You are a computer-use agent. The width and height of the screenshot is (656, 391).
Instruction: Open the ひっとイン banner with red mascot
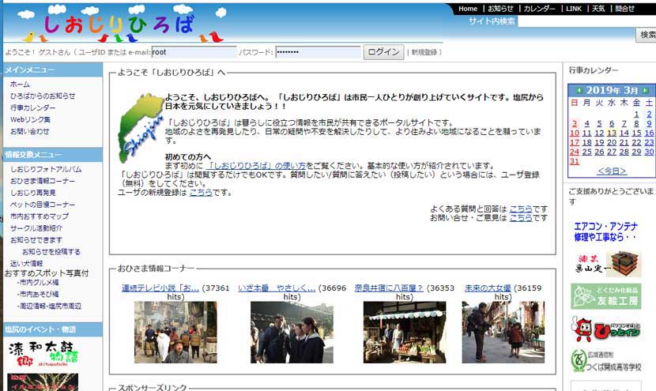605,329
